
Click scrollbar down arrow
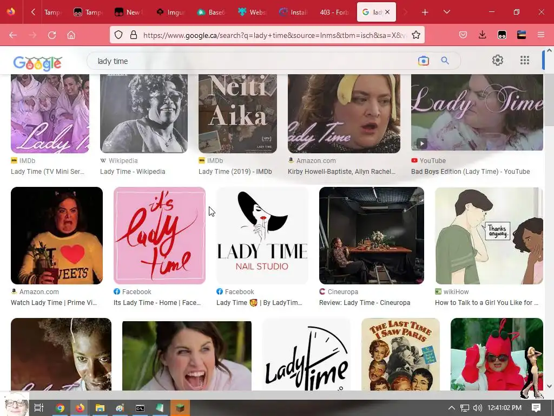click(549, 386)
